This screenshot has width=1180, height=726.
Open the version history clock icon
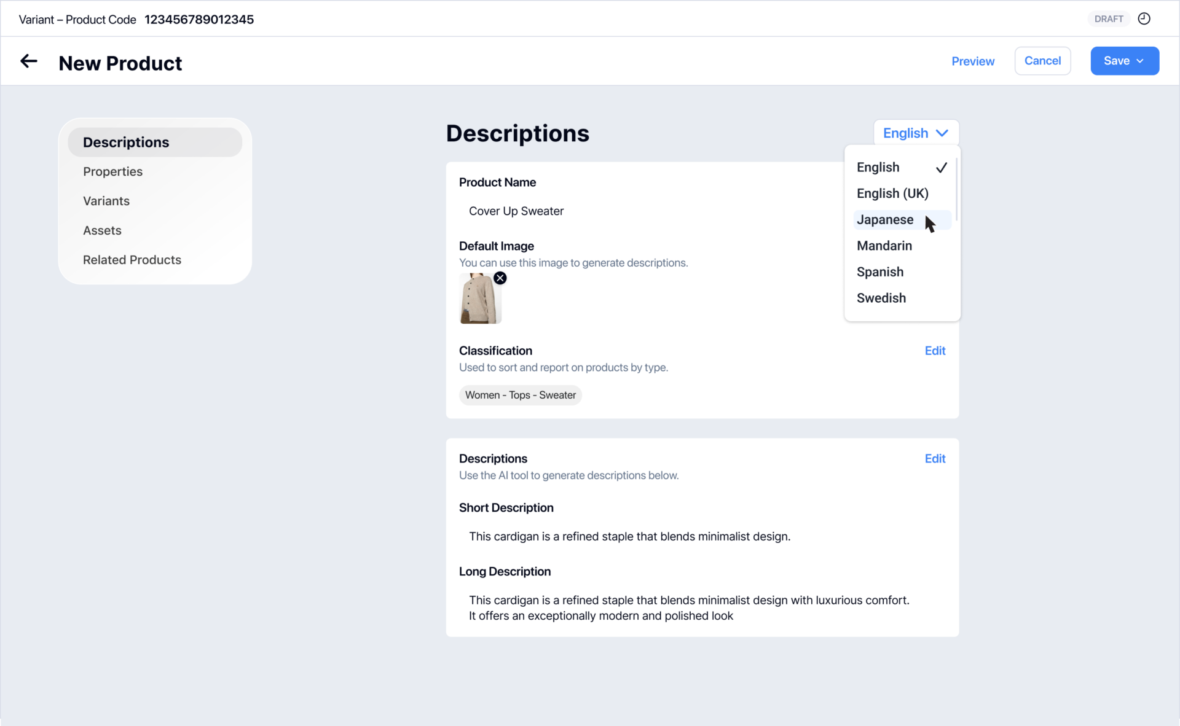pyautogui.click(x=1144, y=19)
